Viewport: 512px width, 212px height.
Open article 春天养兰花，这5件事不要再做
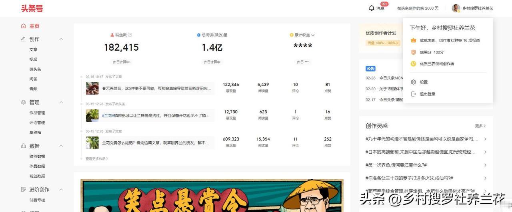click(156, 88)
